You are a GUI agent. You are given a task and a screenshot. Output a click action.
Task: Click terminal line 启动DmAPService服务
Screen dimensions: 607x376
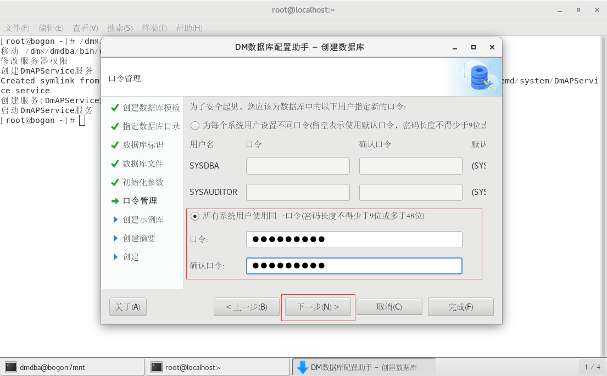coord(47,110)
